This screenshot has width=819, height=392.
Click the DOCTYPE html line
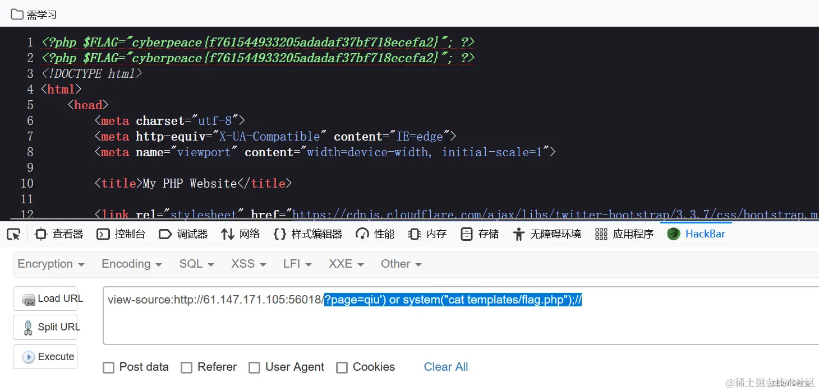click(91, 73)
